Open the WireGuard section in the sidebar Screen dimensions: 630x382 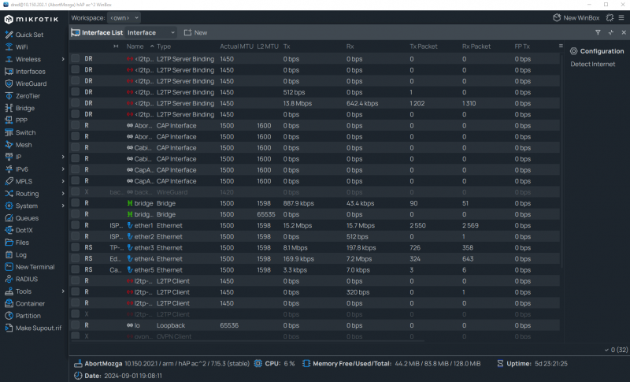31,83
